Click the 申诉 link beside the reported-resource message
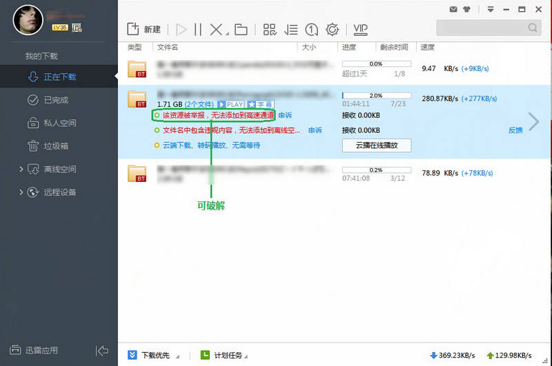 [285, 115]
